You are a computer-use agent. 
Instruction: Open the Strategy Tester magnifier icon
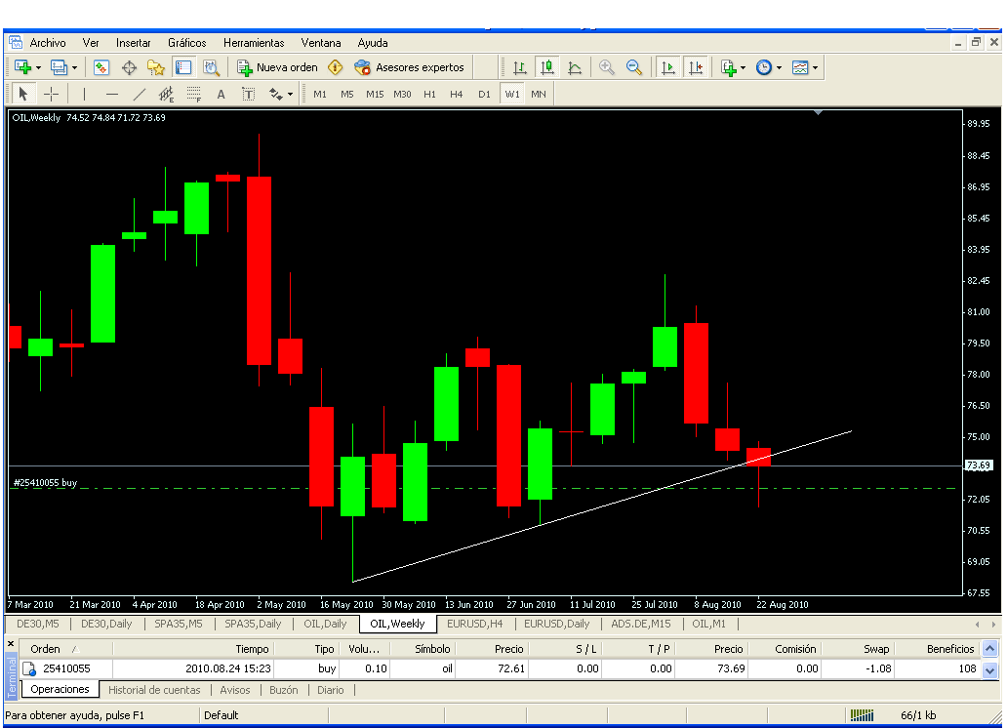212,66
